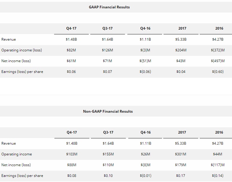Select the Q4-17 column header in GAAP table
Viewport: 232px width, 182px height.
click(x=71, y=28)
